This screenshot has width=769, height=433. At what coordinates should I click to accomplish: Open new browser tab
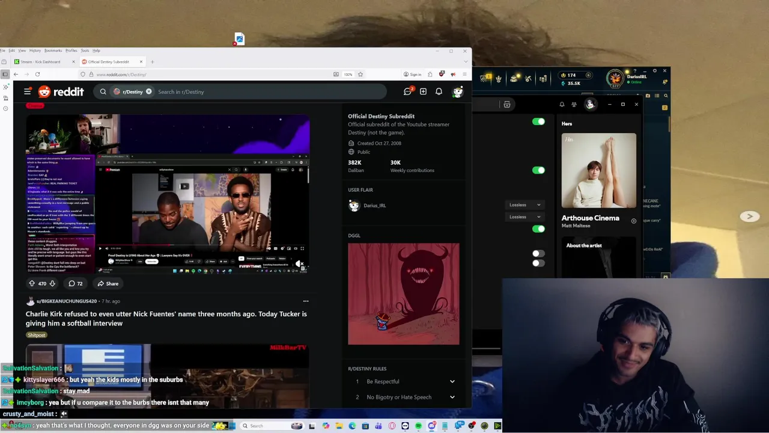click(152, 61)
